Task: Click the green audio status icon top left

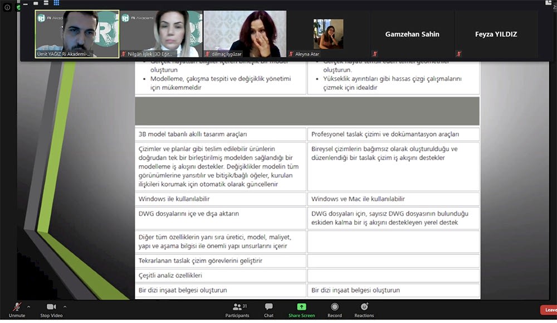Action: (18, 7)
